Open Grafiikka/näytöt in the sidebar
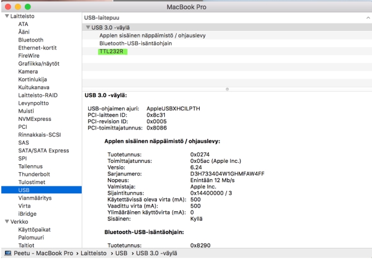The height and width of the screenshot is (259, 372). click(38, 64)
